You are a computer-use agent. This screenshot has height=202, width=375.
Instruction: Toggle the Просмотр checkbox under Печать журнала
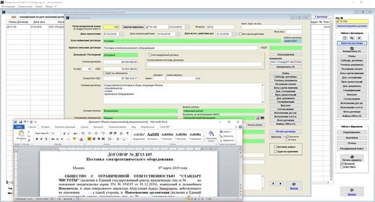click(x=342, y=164)
